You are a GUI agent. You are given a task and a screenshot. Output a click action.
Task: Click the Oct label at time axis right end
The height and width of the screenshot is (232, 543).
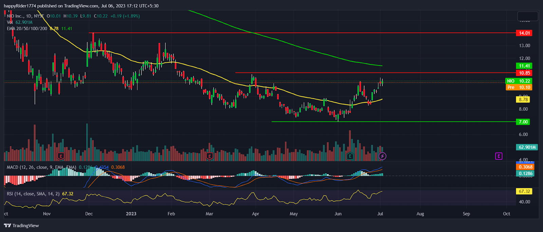[x=506, y=214]
